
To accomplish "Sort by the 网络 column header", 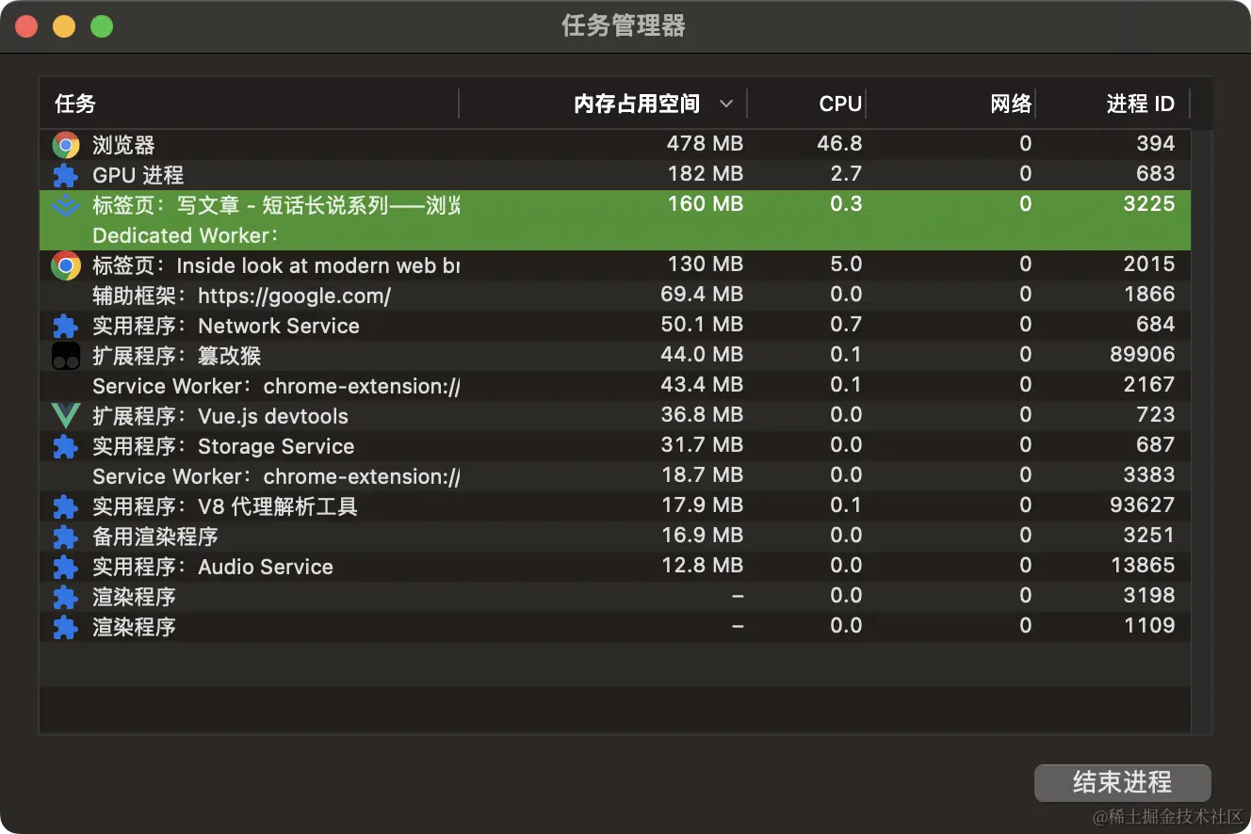I will tap(1011, 104).
